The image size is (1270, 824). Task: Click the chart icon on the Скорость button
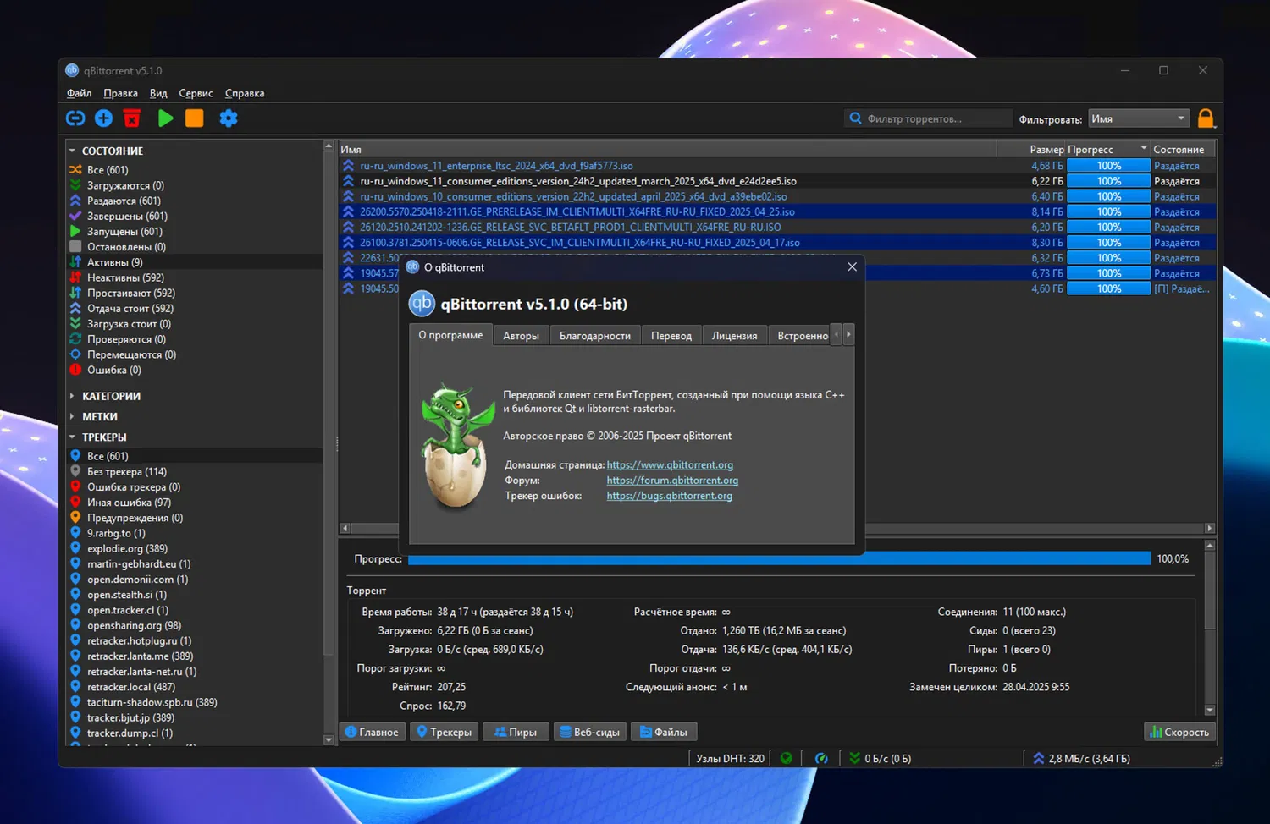pos(1156,732)
